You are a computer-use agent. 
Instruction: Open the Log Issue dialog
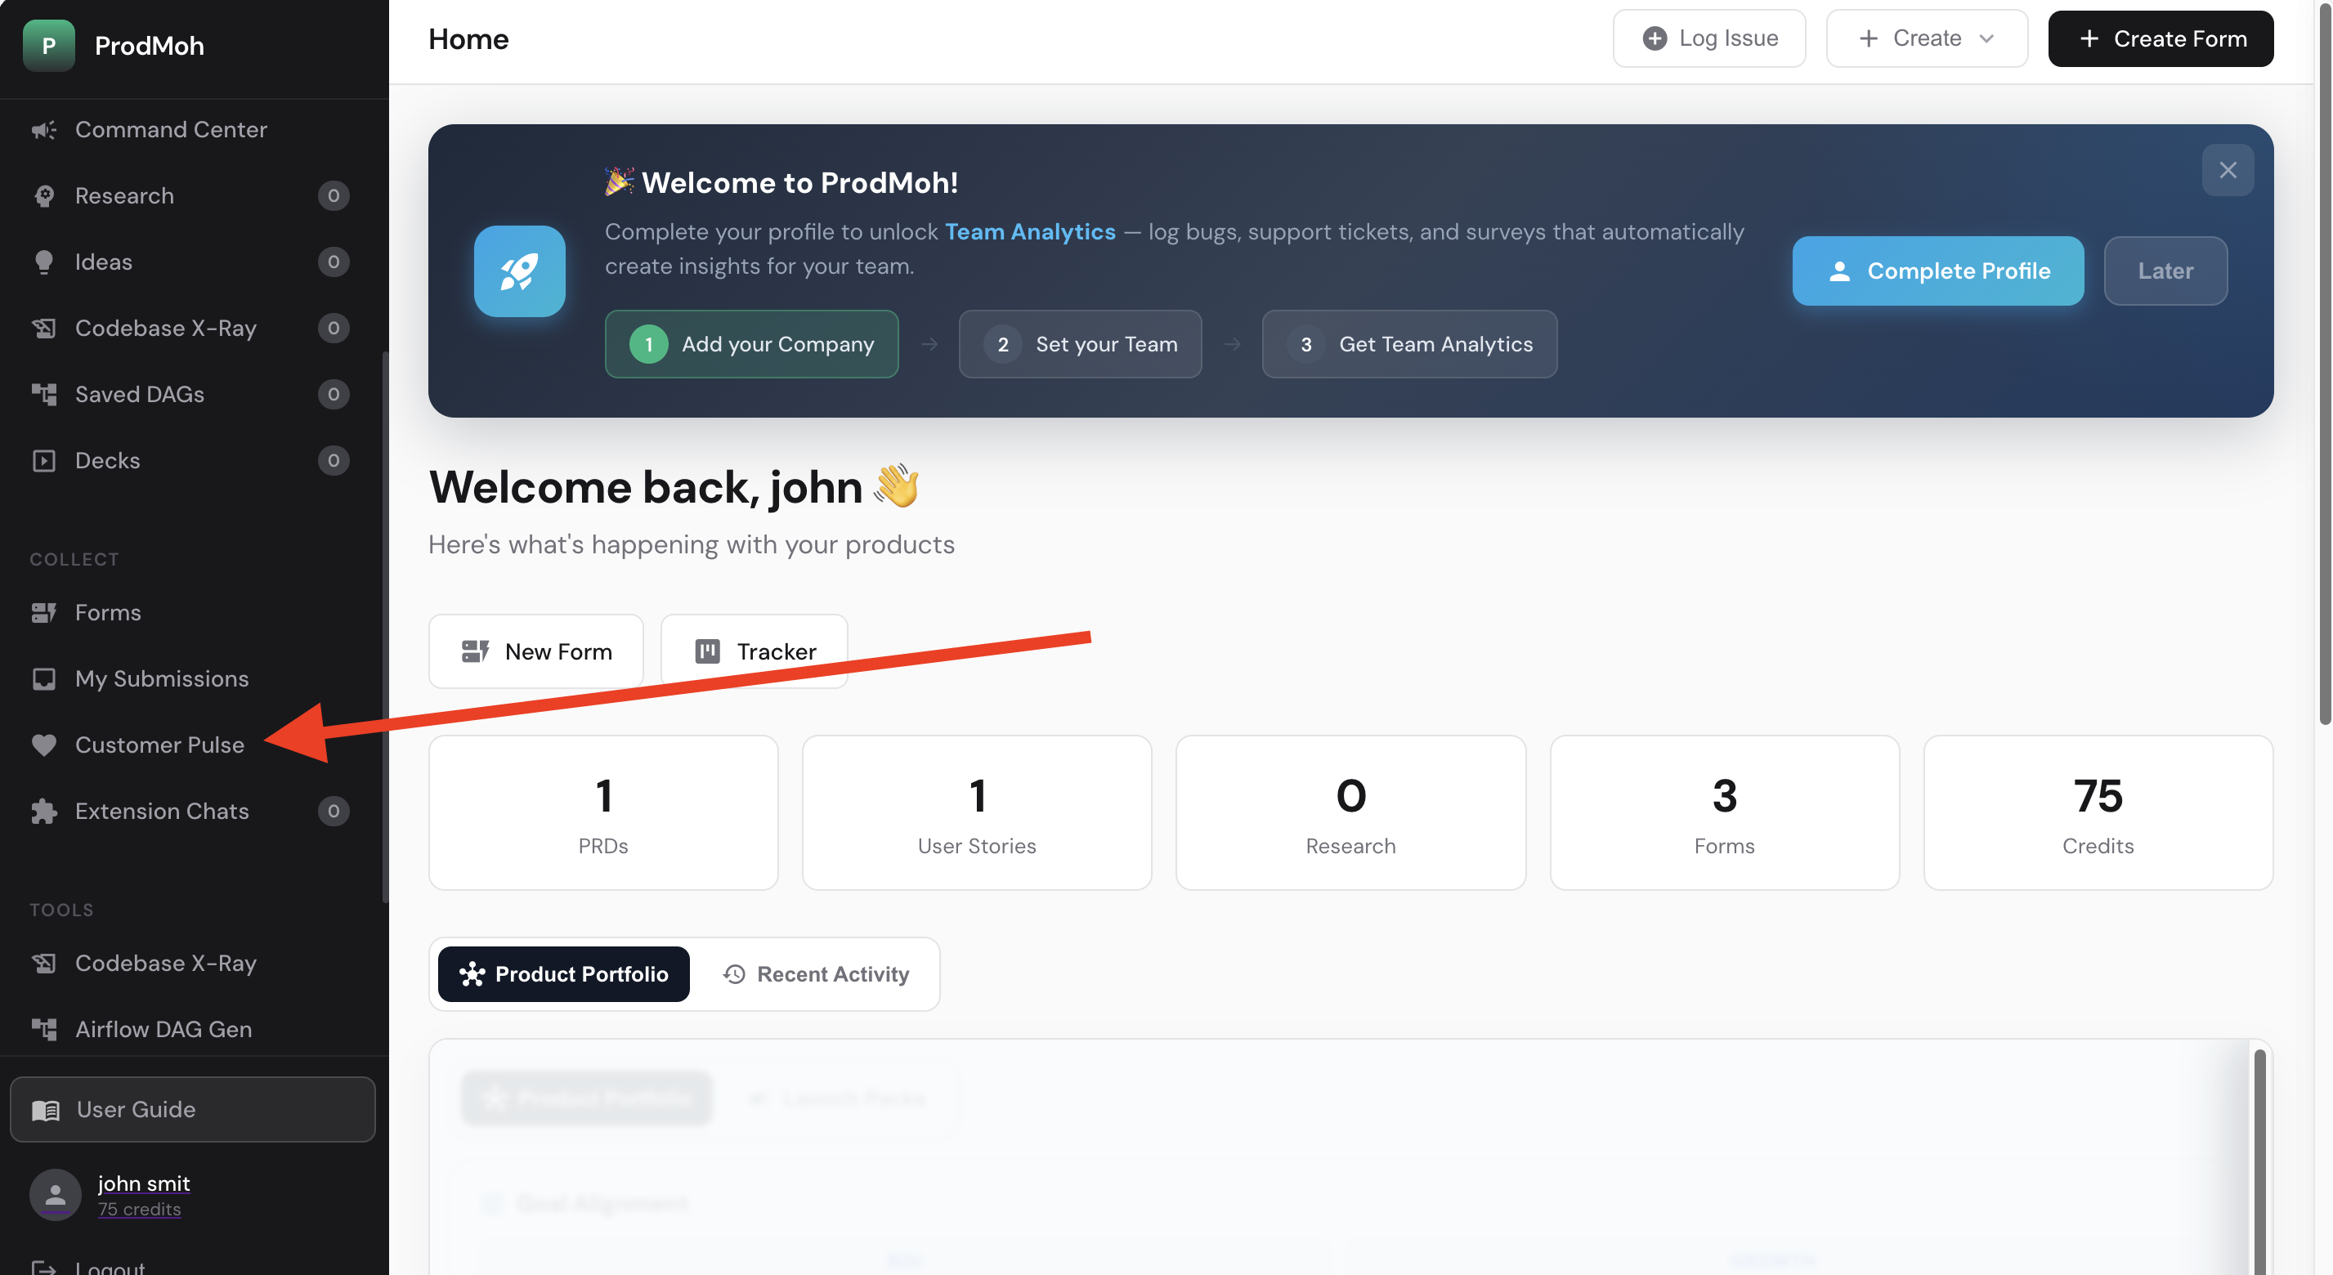(1709, 38)
